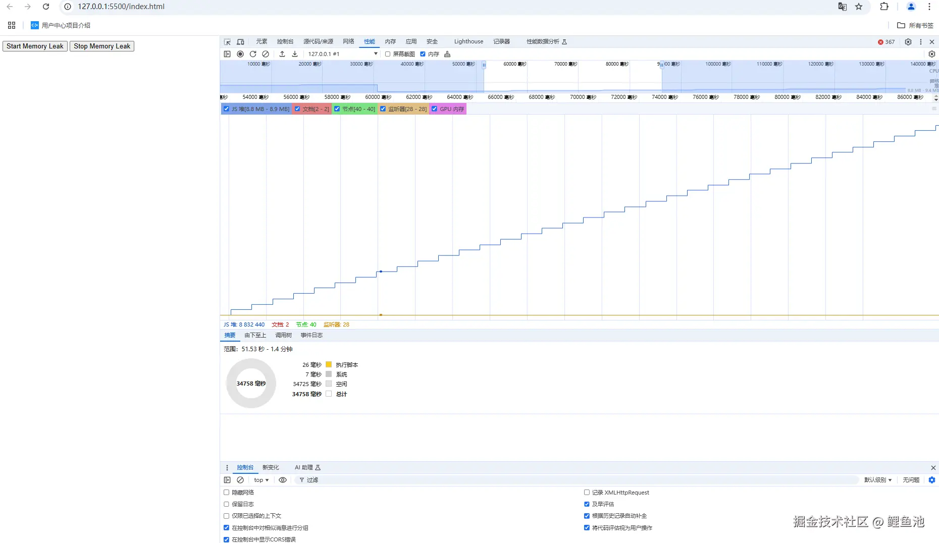Screen dimensions: 939x543
Task: Click the left overview selection handle
Action: pyautogui.click(x=484, y=65)
